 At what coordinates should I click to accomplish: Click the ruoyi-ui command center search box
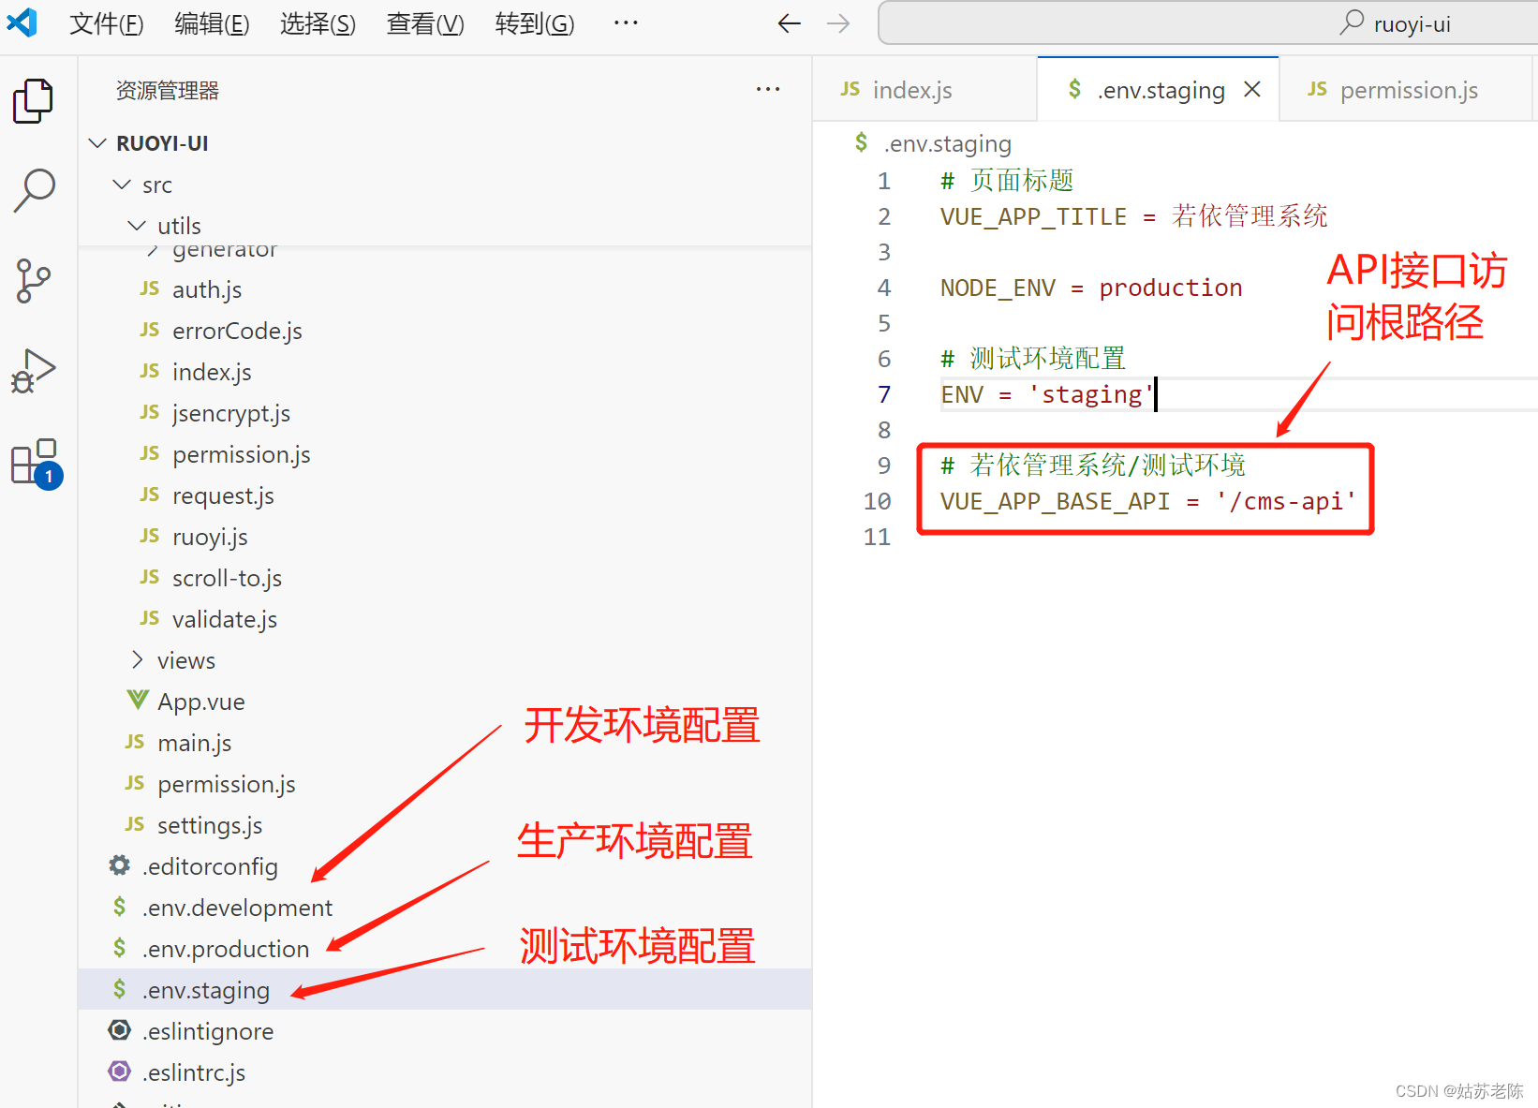[1208, 22]
